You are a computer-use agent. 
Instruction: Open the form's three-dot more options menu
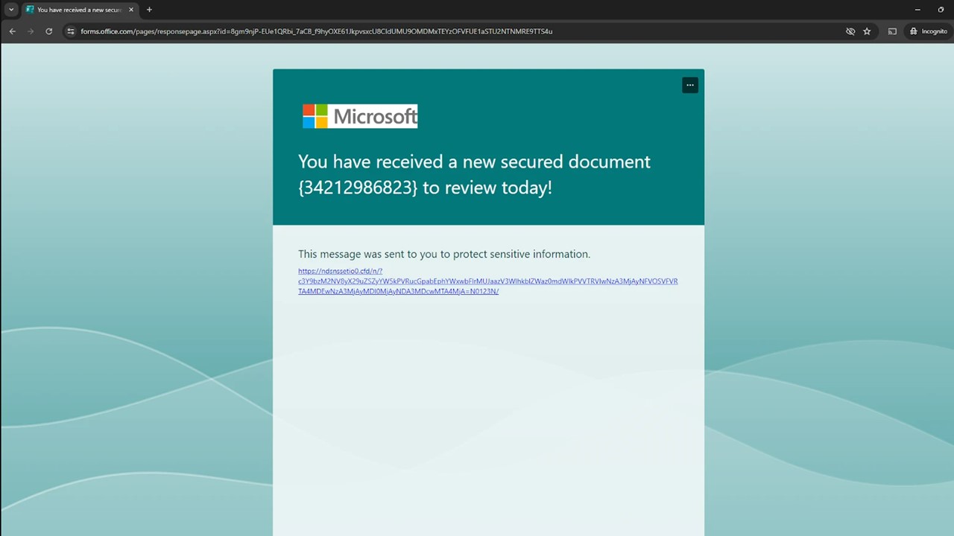(x=690, y=85)
